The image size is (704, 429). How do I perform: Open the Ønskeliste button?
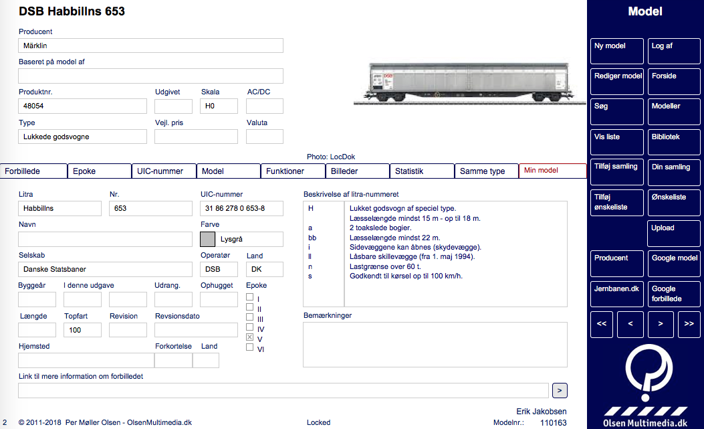pos(674,202)
